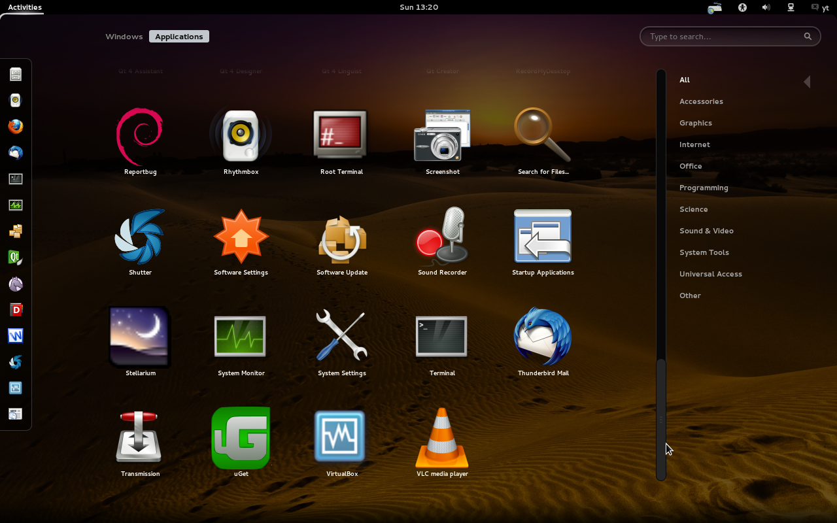
Task: Open Rhythmbox from the applications grid
Action: (x=241, y=141)
